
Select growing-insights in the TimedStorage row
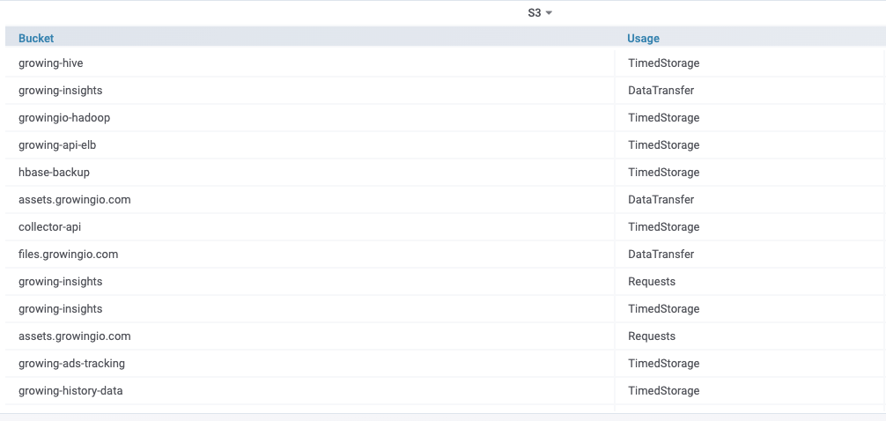tap(61, 309)
